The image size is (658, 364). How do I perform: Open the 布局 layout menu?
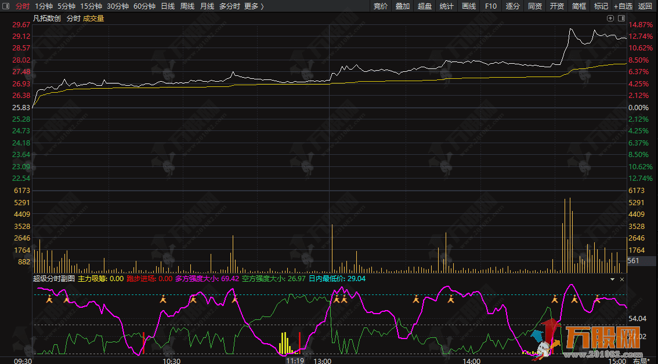tap(641, 360)
